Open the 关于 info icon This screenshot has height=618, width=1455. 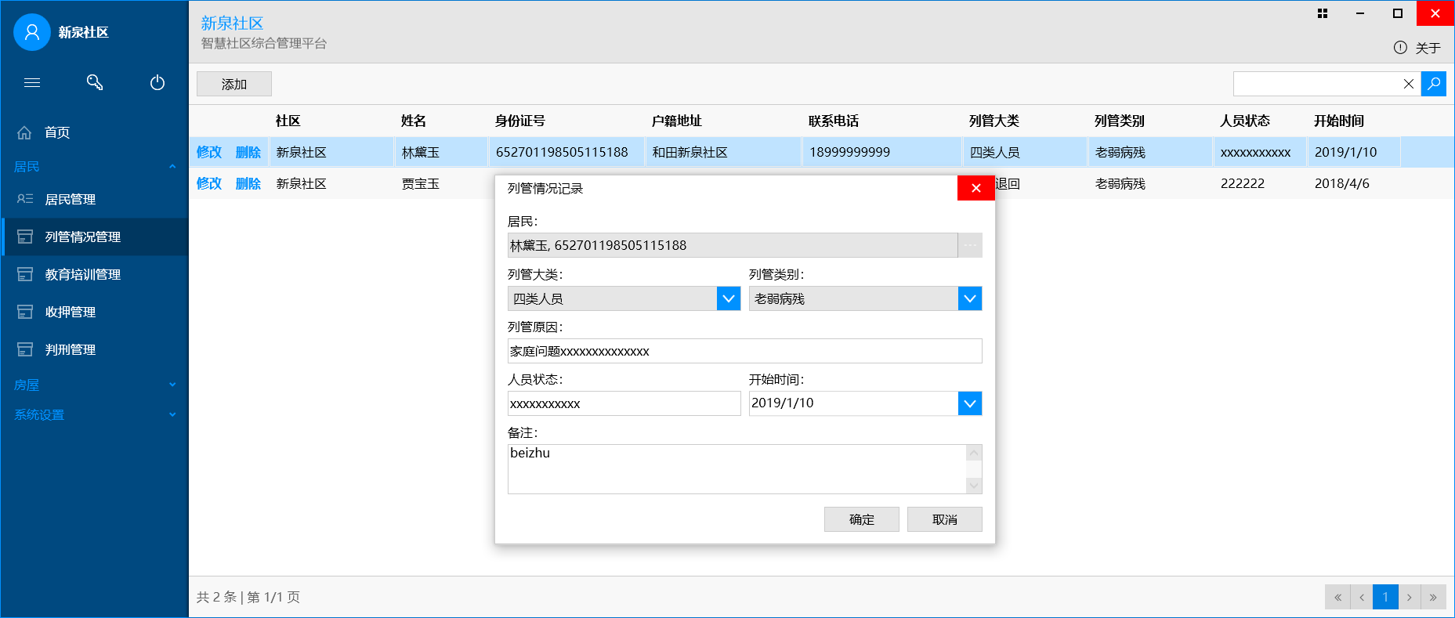click(1400, 48)
